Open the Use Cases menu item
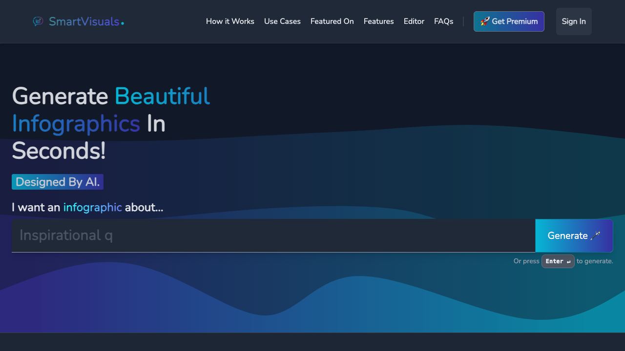 pos(282,21)
